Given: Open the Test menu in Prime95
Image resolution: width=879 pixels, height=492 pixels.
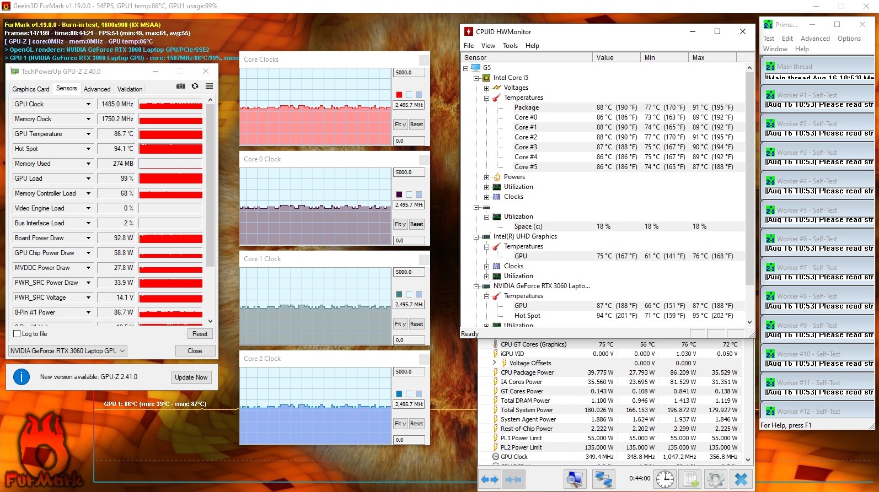Looking at the screenshot, I should point(769,39).
